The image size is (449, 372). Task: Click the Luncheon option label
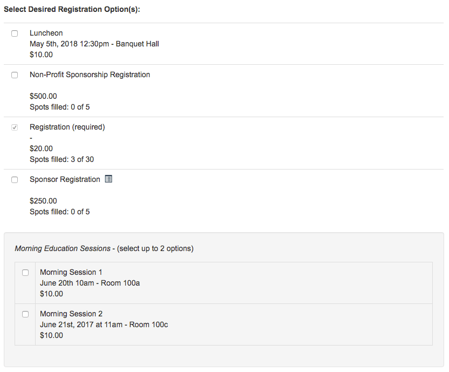(x=46, y=33)
